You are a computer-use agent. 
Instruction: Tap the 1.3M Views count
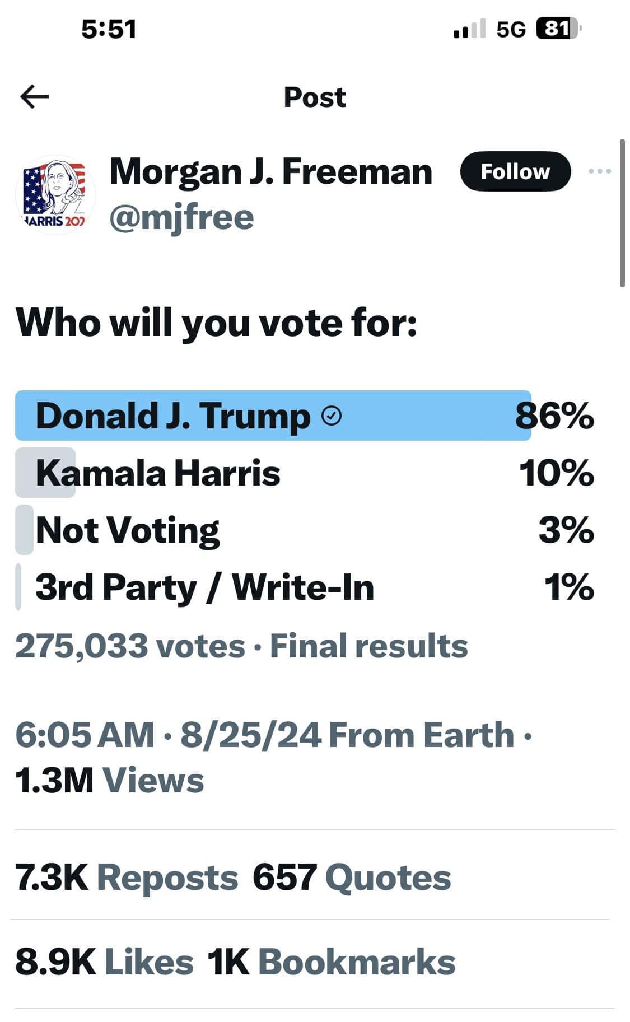[110, 781]
